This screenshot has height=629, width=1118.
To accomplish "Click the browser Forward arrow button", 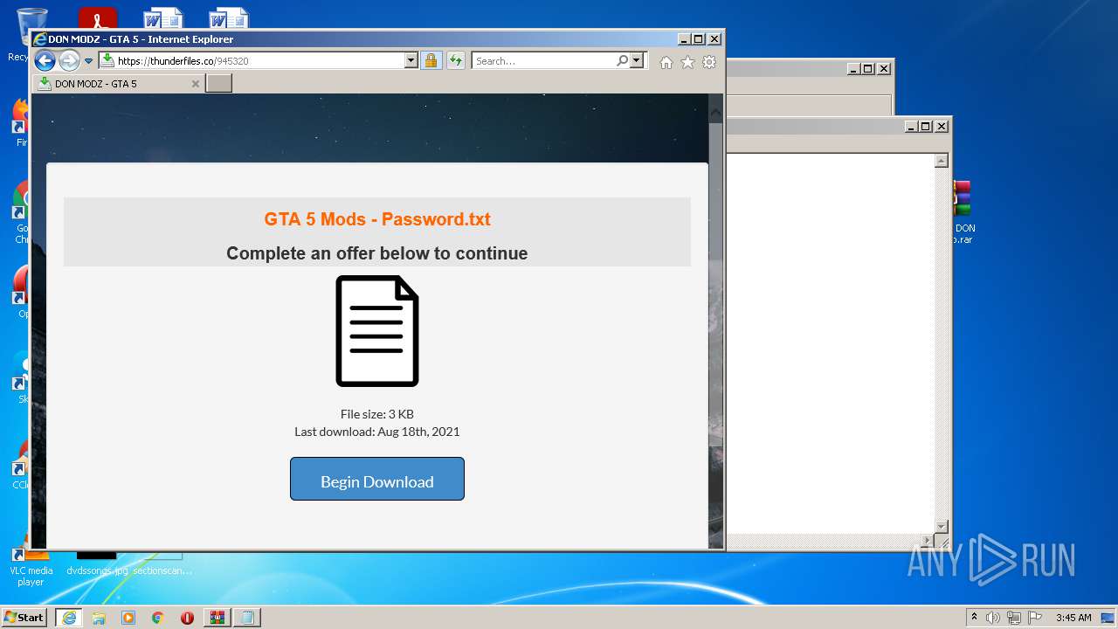I will coord(69,61).
